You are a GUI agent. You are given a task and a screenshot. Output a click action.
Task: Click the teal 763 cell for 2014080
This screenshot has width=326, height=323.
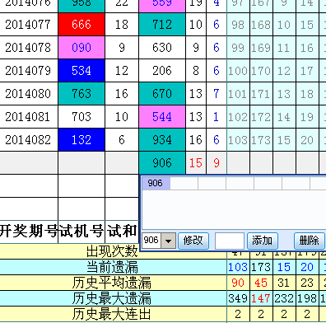pos(81,94)
